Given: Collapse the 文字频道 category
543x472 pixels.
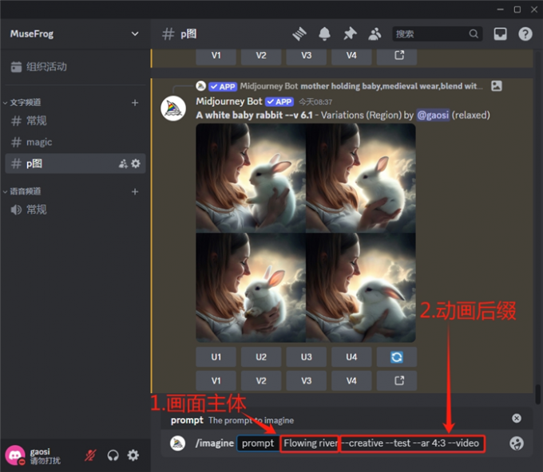Looking at the screenshot, I should click(x=22, y=102).
